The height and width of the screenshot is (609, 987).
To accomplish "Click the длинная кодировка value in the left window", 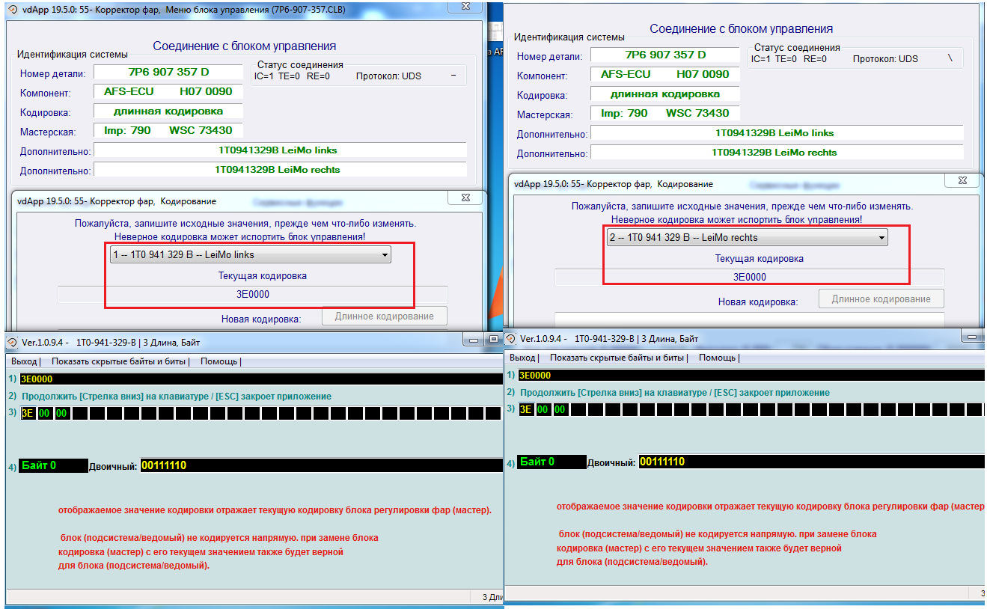I will coord(168,111).
